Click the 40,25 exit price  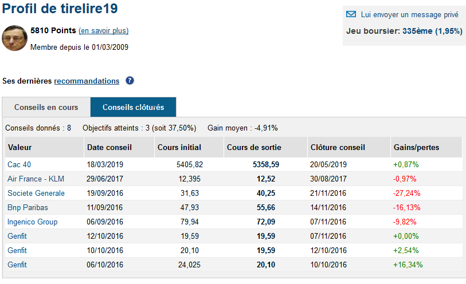pyautogui.click(x=266, y=193)
